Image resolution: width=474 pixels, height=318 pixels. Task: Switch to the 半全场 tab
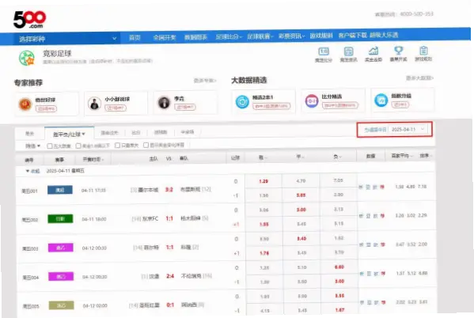tap(188, 132)
